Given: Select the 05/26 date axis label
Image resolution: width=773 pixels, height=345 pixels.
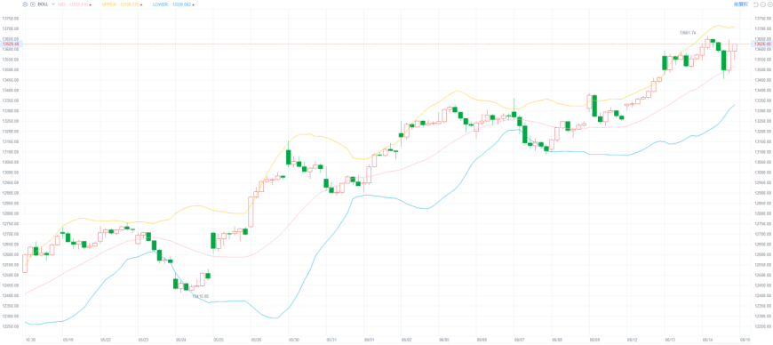Looking at the screenshot, I should [257, 340].
